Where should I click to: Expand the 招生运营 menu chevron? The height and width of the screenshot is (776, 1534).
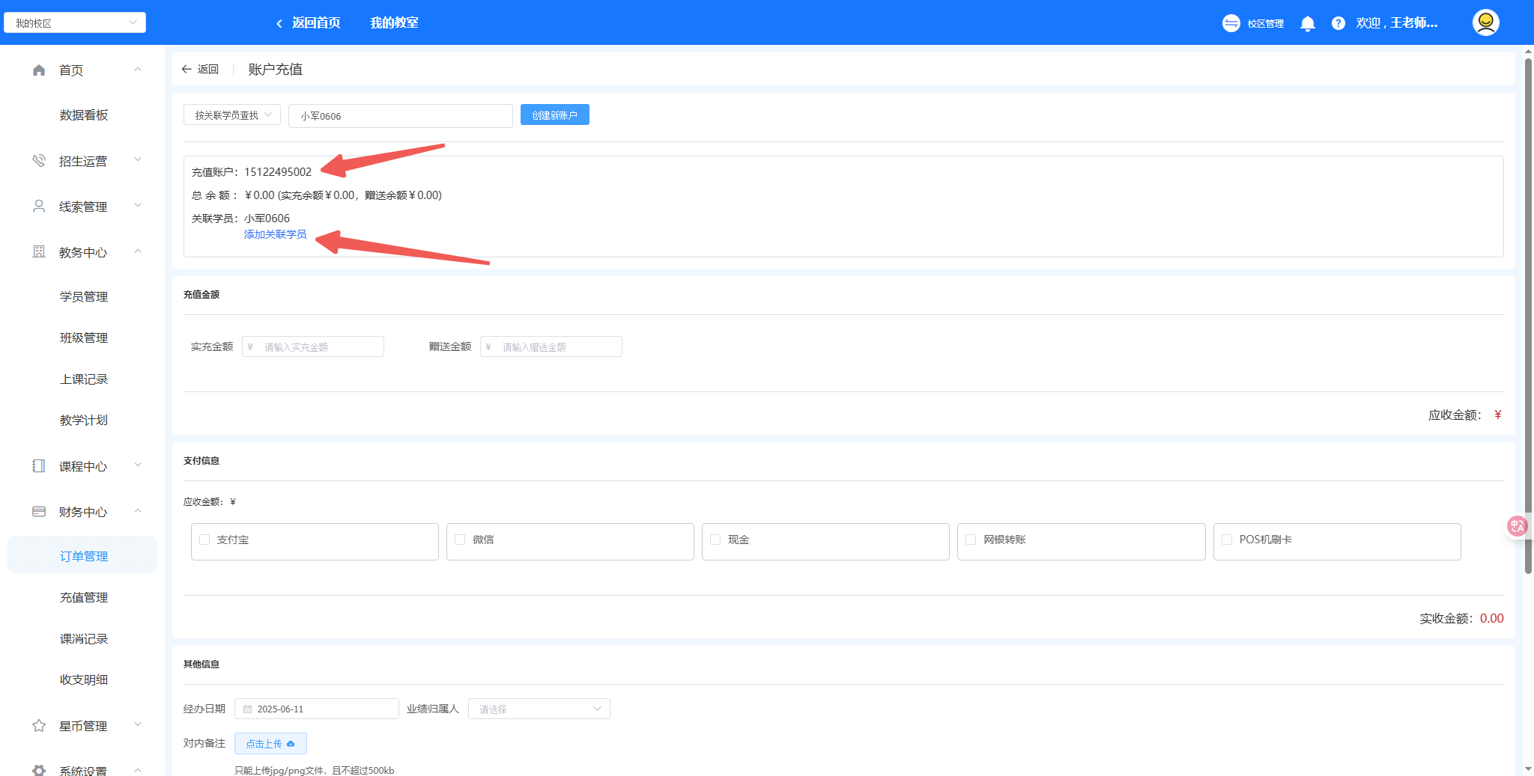coord(138,160)
